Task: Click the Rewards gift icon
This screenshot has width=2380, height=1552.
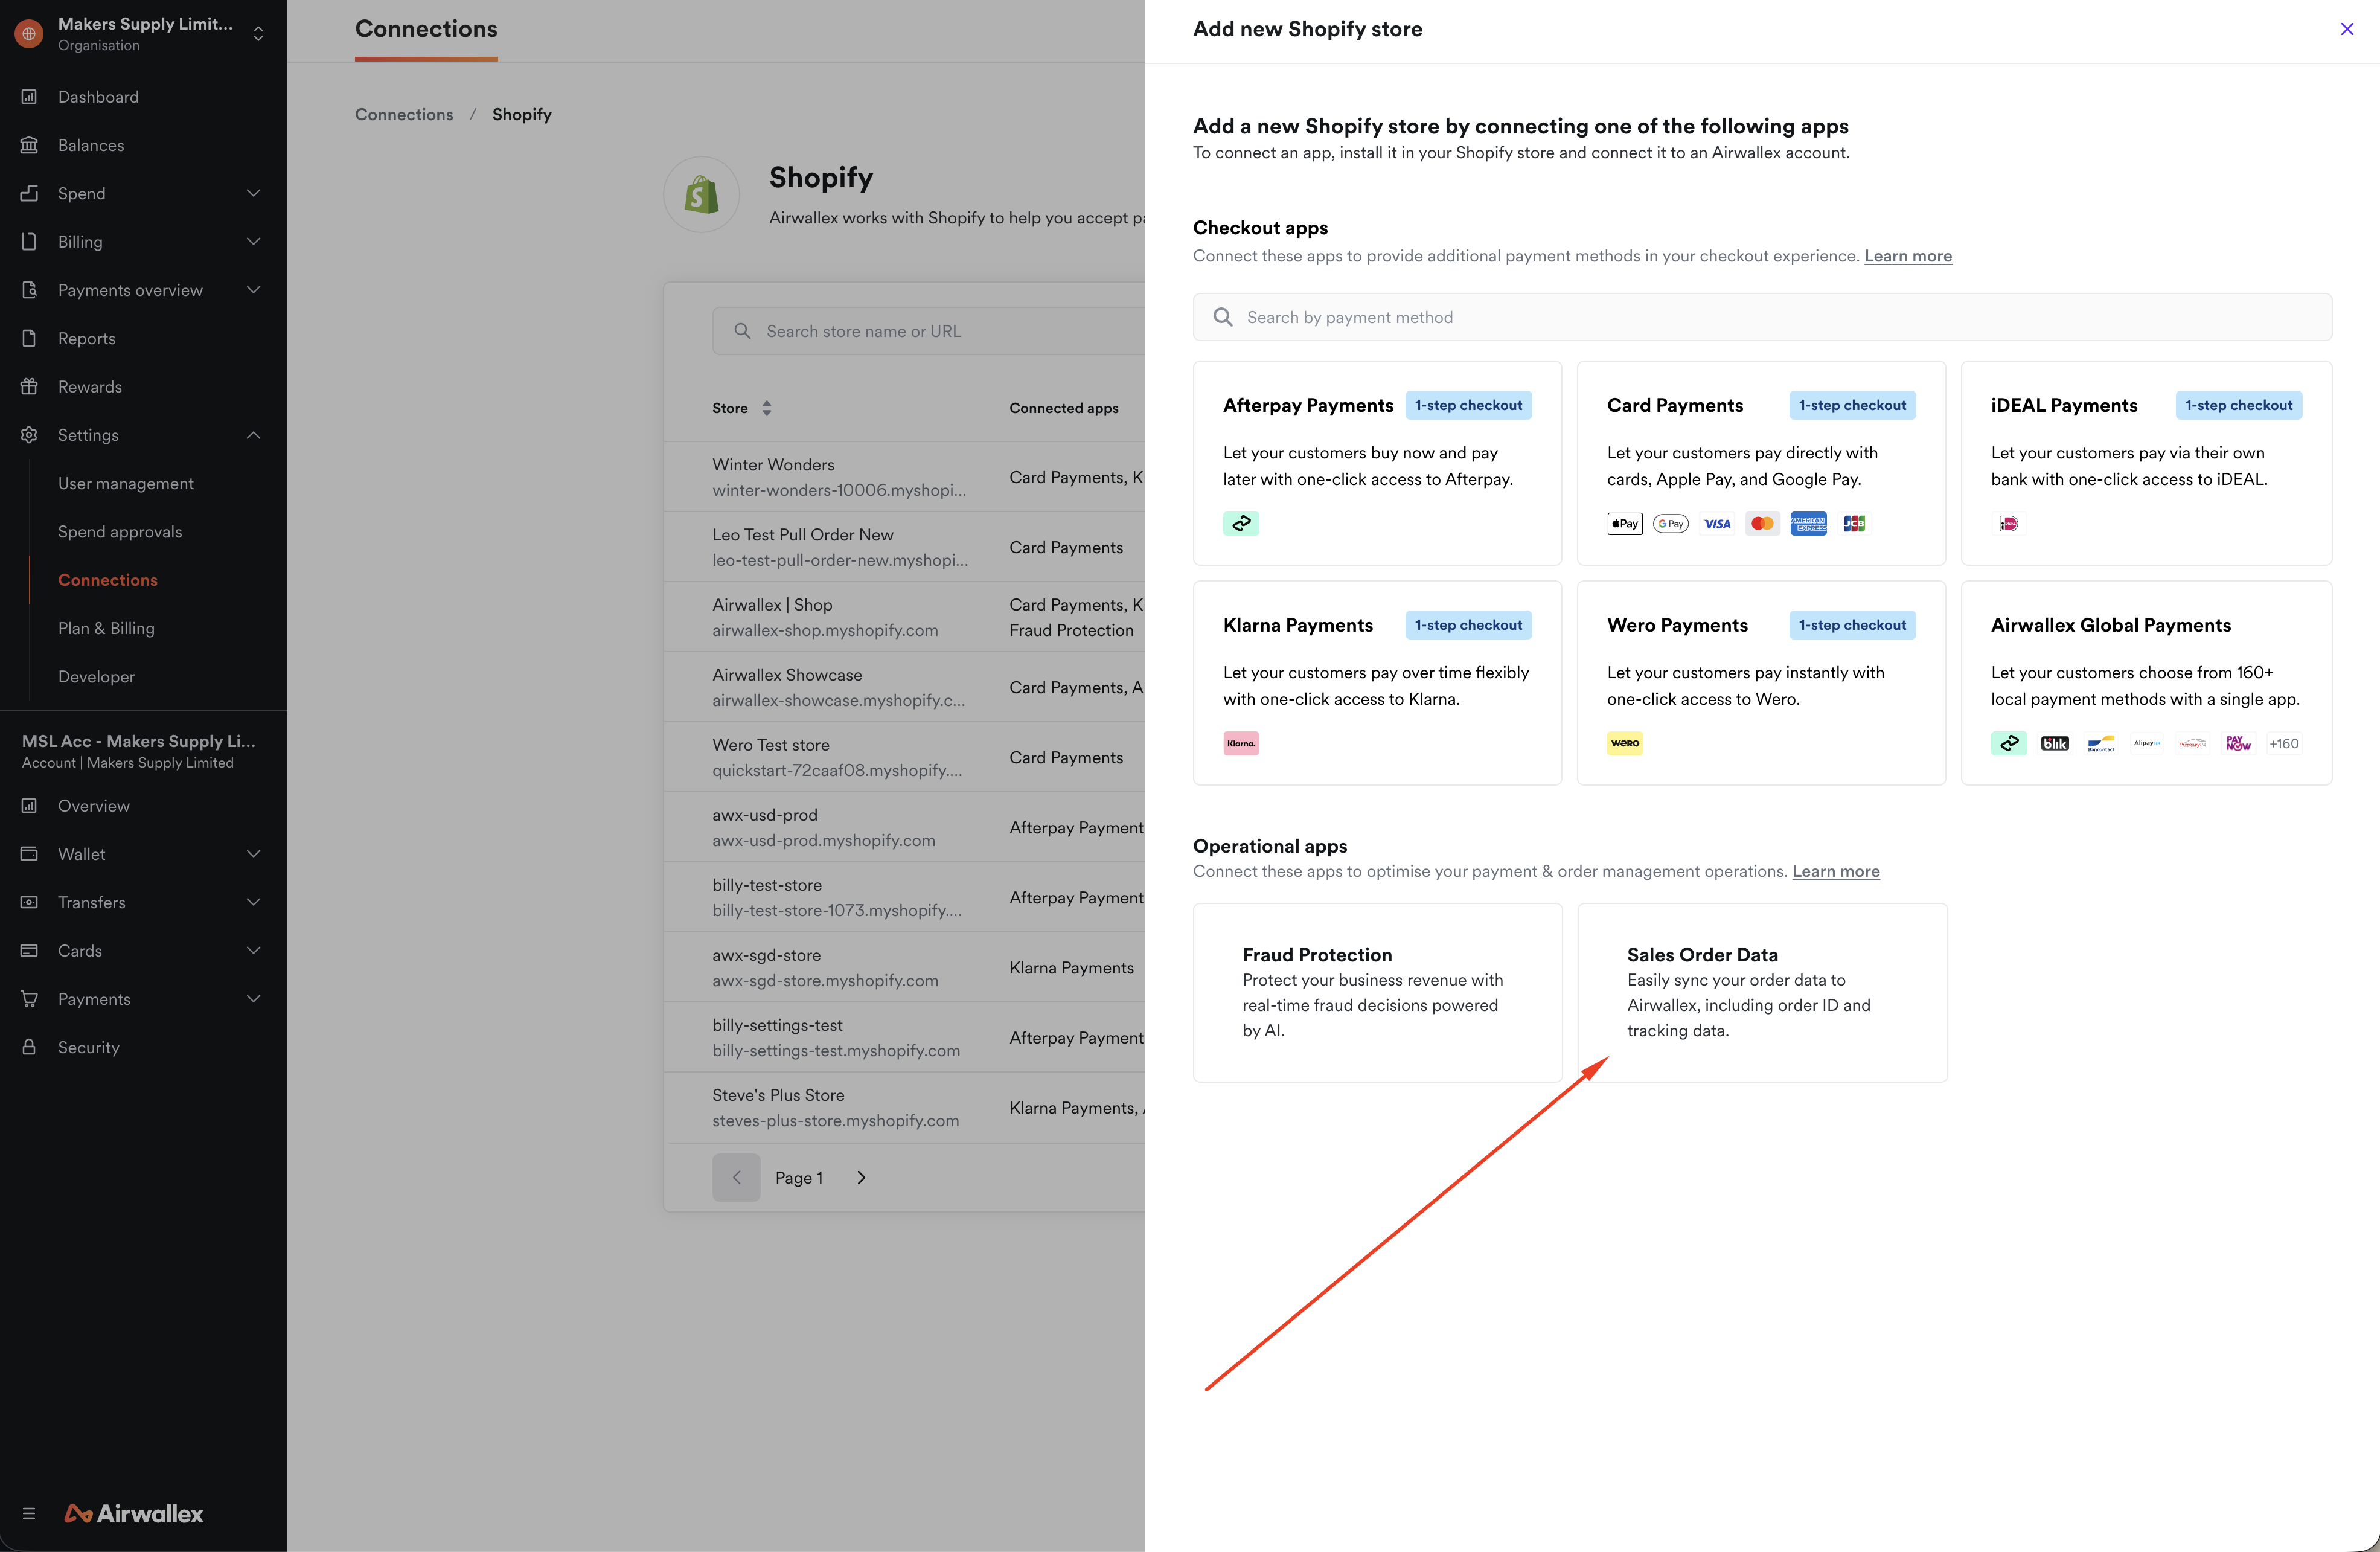Action: [29, 386]
